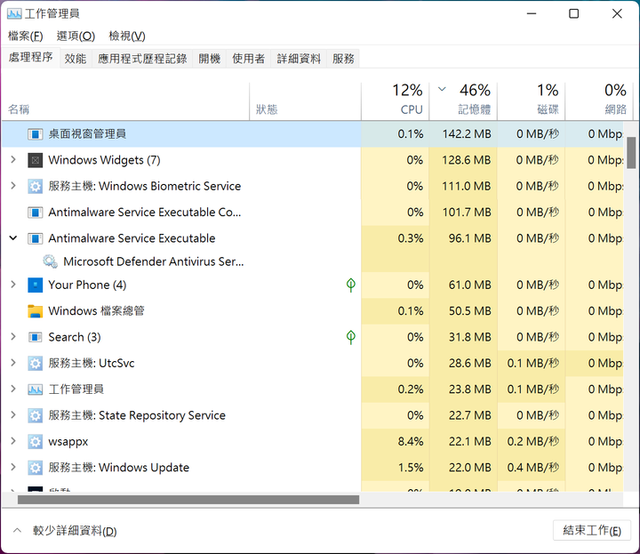Click the Windows Biometric Service gear icon
Screen dimensions: 640x554
[x=35, y=186]
